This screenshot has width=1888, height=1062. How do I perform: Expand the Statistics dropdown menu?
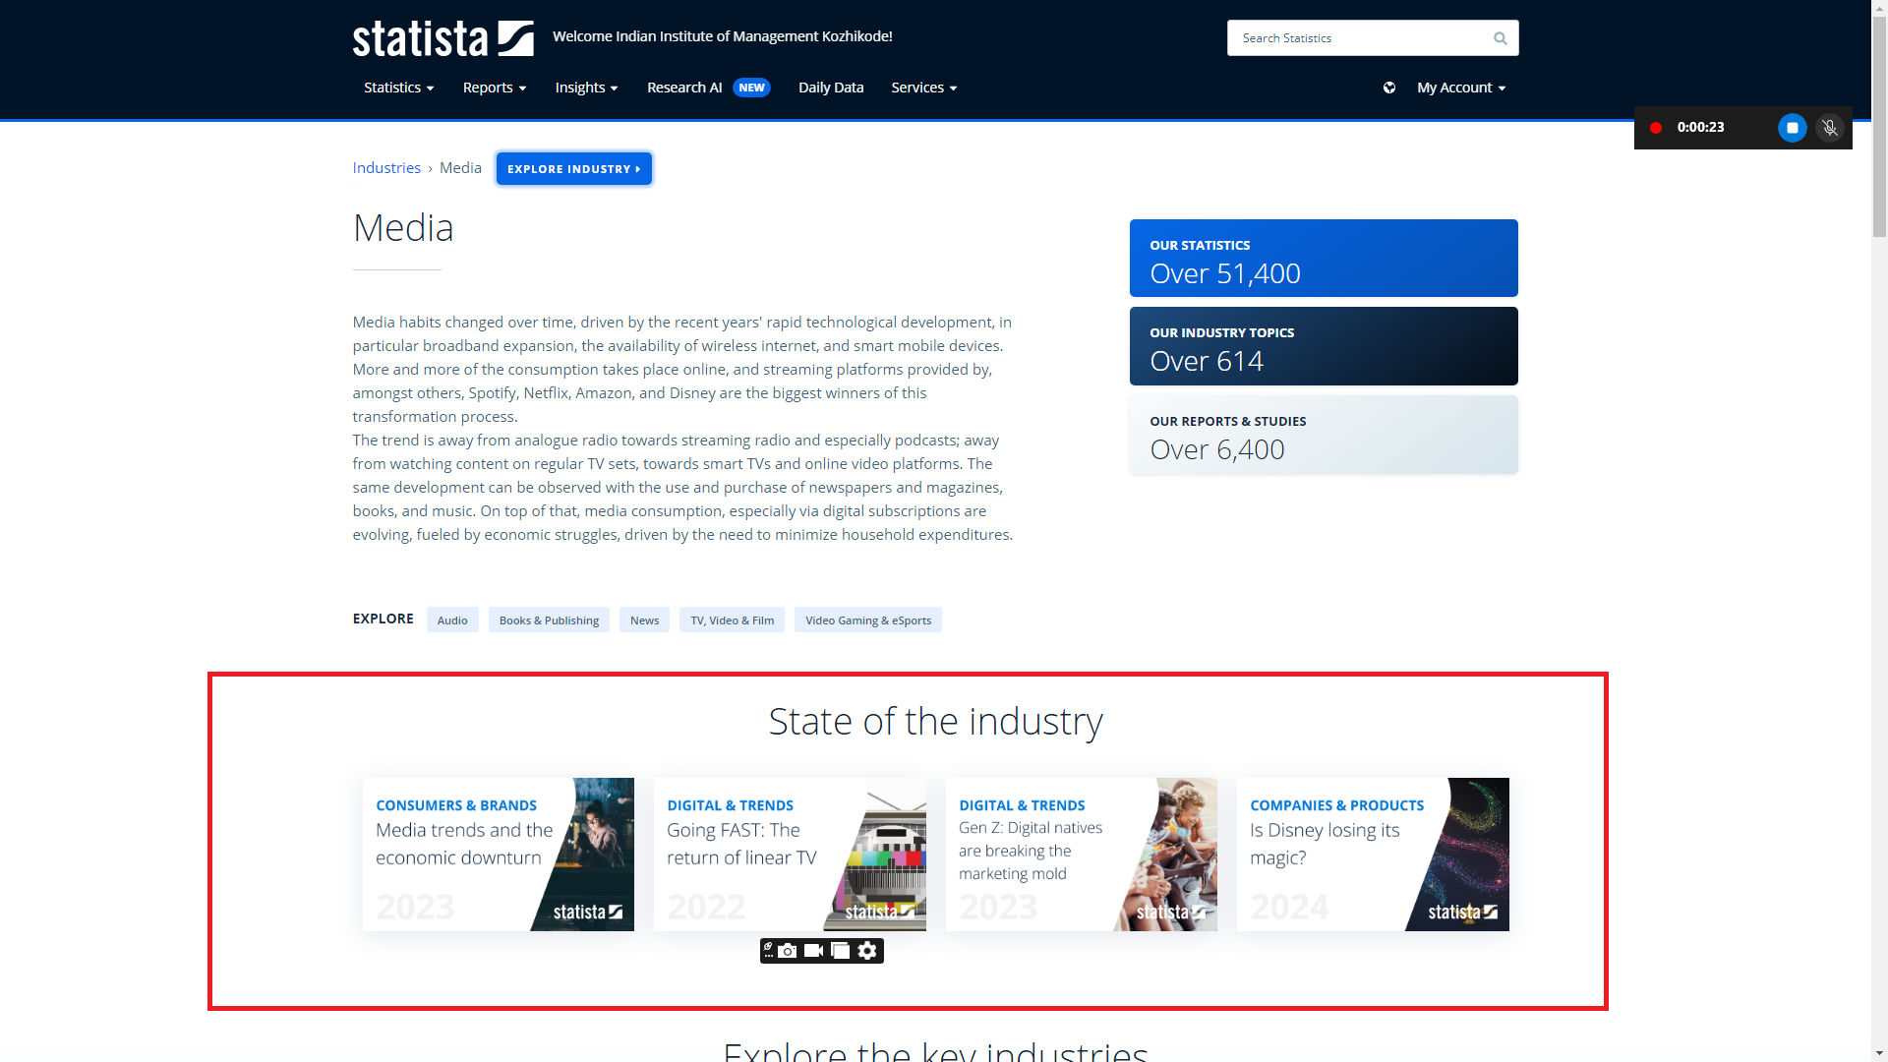[x=398, y=88]
